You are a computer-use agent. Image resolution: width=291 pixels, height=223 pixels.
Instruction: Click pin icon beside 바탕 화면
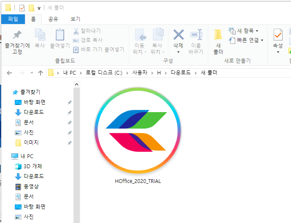[x=69, y=102]
